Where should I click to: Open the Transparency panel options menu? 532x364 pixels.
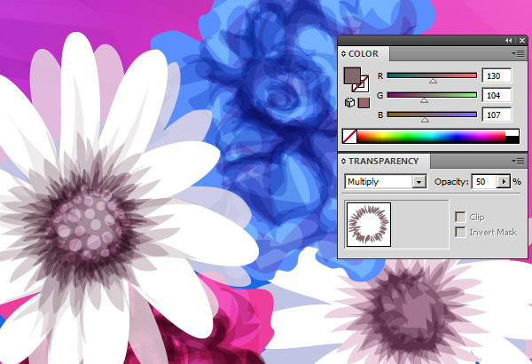[519, 161]
